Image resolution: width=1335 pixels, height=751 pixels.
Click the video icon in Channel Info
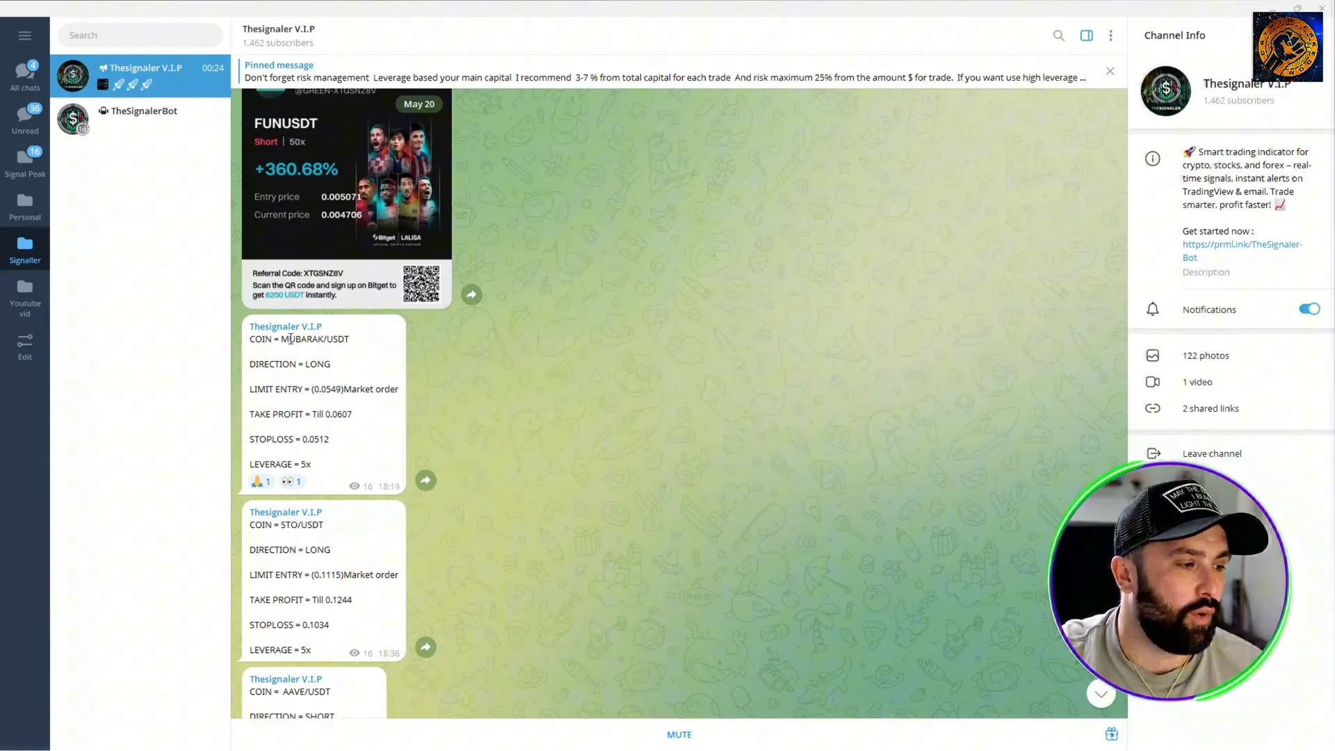point(1152,382)
